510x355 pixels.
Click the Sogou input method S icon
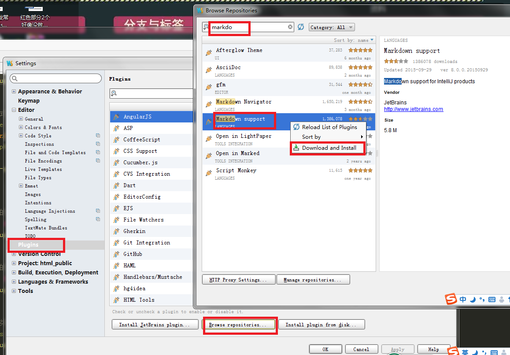coord(451,299)
